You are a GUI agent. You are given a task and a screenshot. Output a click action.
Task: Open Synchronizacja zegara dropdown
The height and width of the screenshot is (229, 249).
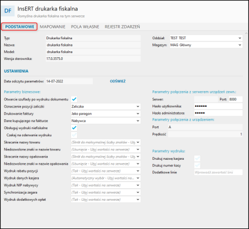105,192
